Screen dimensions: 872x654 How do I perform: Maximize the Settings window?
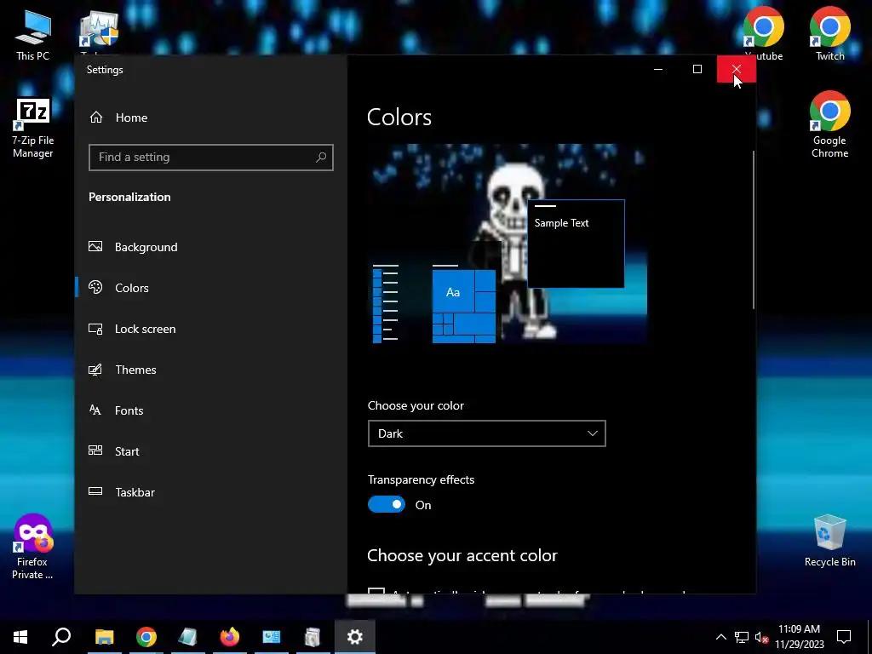(x=697, y=69)
